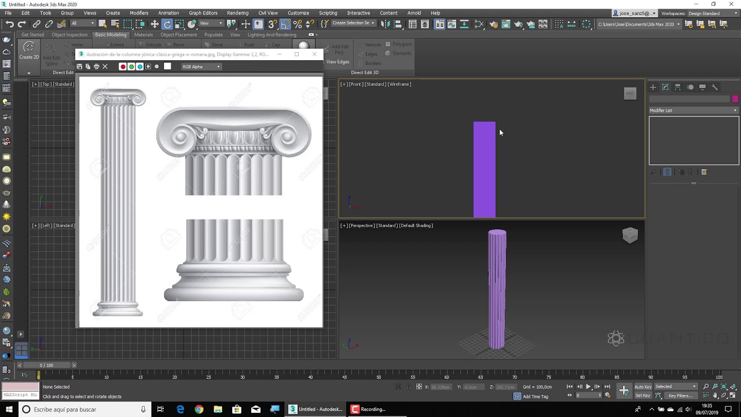Image resolution: width=741 pixels, height=417 pixels.
Task: Click Auto Key button
Action: (x=643, y=386)
